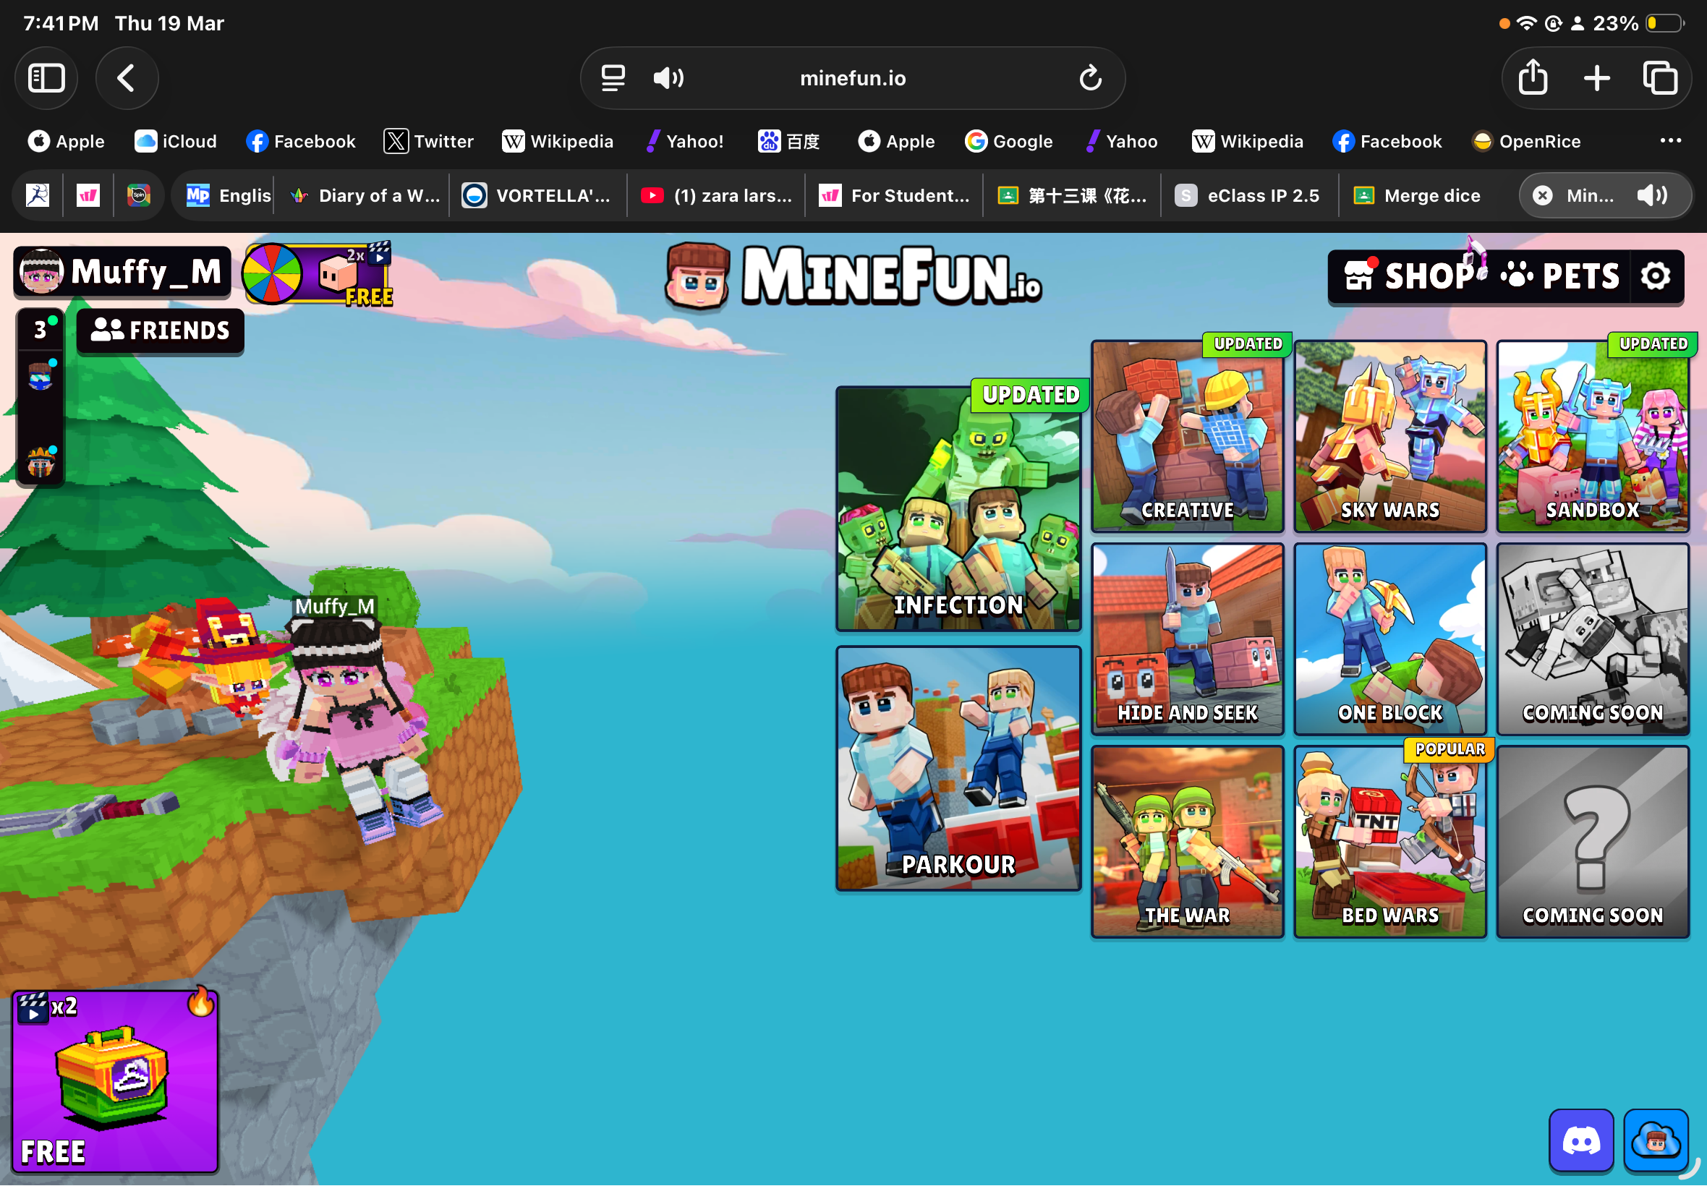This screenshot has height=1186, width=1707.
Task: Select the Bed Wars game mode
Action: [x=1389, y=842]
